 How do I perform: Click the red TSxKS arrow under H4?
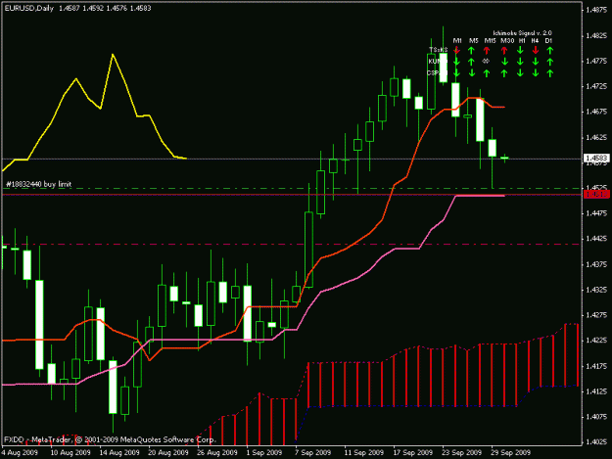point(536,50)
